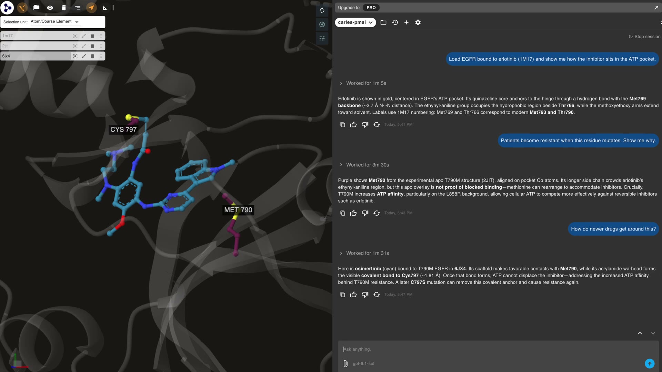Open chat settings gear icon
Image resolution: width=662 pixels, height=372 pixels.
point(418,22)
